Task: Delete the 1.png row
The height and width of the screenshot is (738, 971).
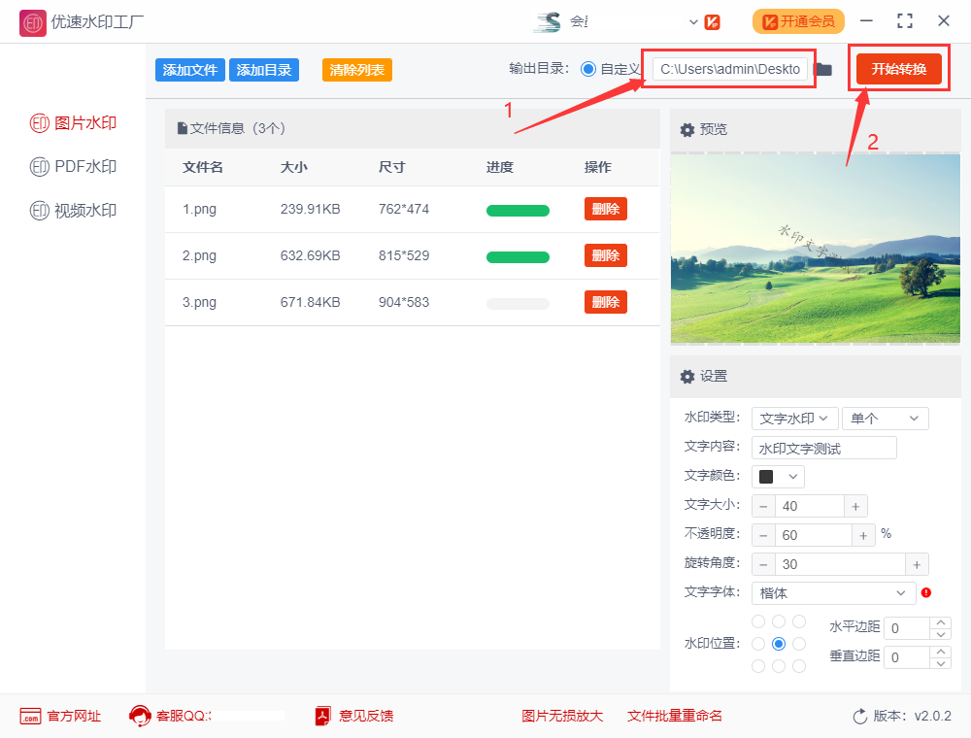Action: click(606, 209)
